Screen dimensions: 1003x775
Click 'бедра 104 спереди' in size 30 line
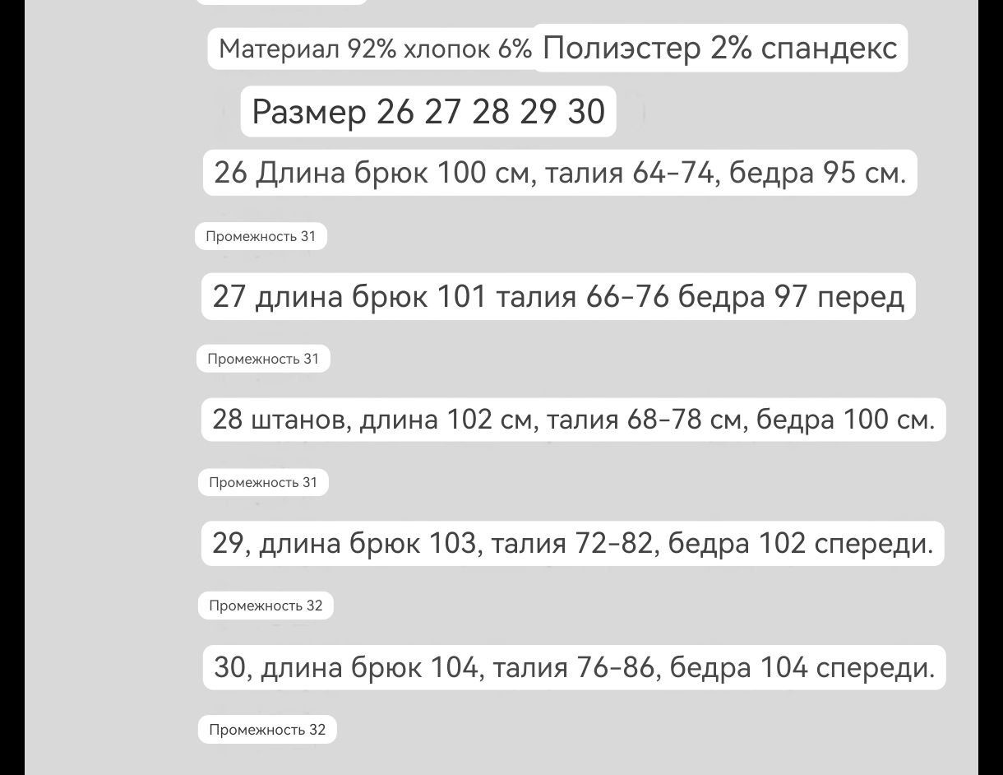802,666
